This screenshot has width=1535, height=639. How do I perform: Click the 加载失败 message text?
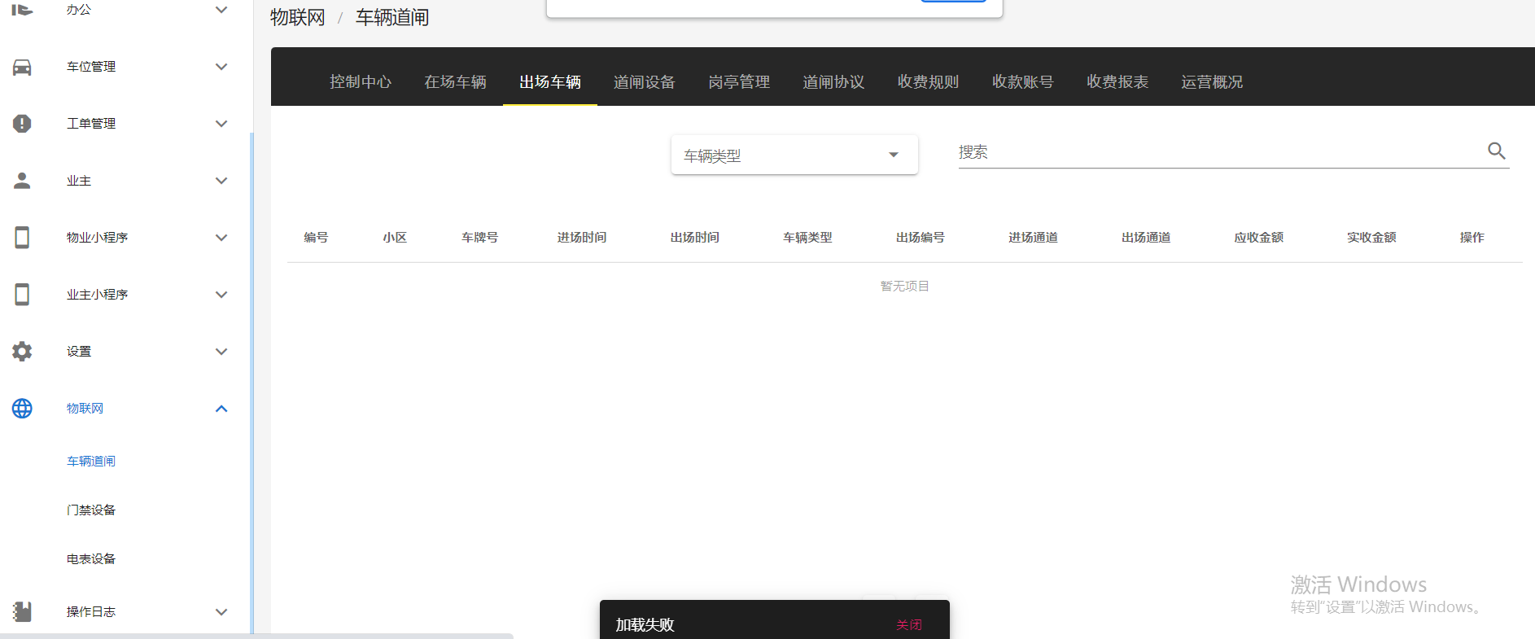[x=645, y=625]
